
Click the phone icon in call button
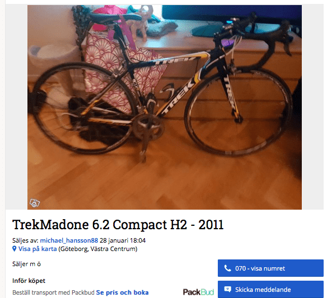click(x=227, y=268)
